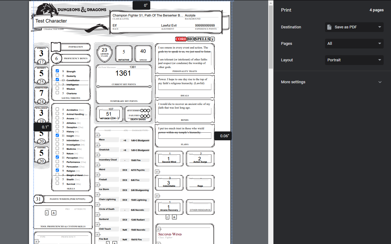391x244 pixels.
Task: Click the PDF document icon in Destination field
Action: tap(329, 27)
